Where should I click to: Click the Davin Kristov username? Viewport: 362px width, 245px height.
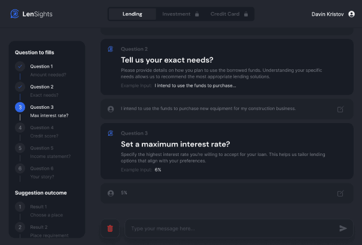[328, 14]
